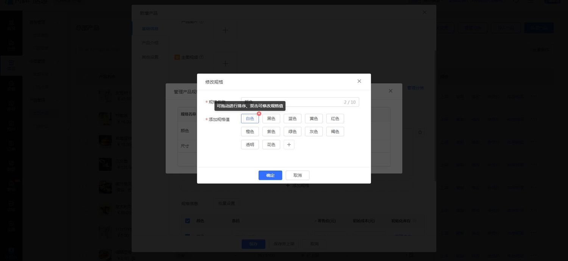Select the 透明 spec value tag
The image size is (568, 261).
pyautogui.click(x=250, y=144)
